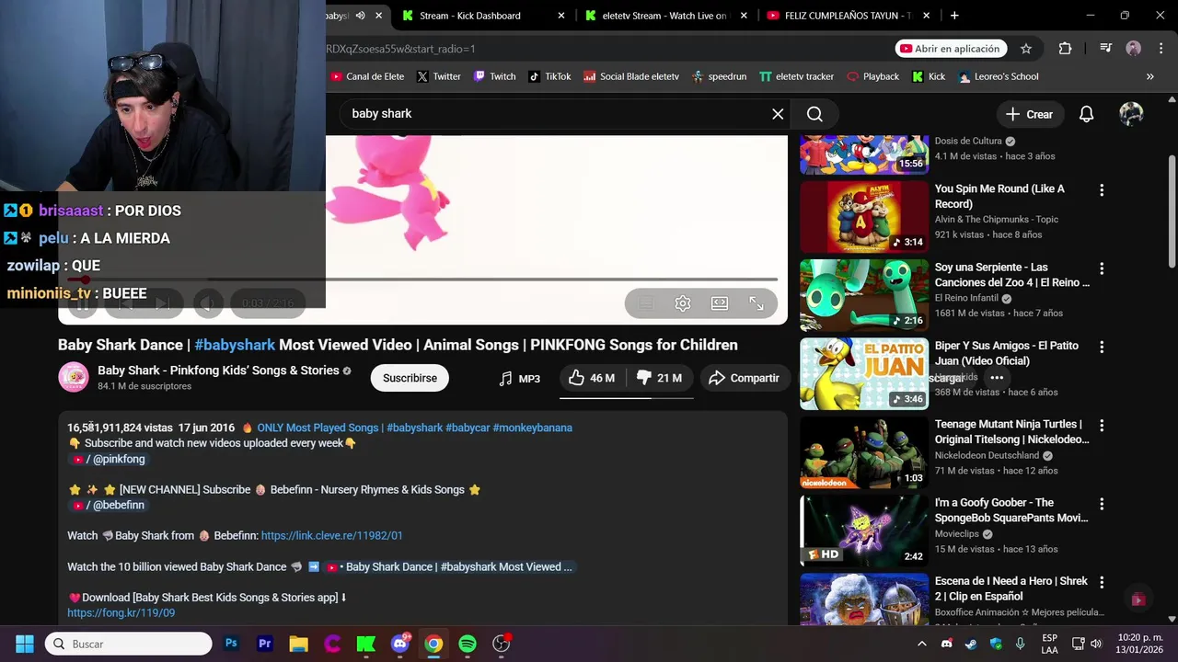Play El Patito Juan thumbnail

(x=864, y=373)
